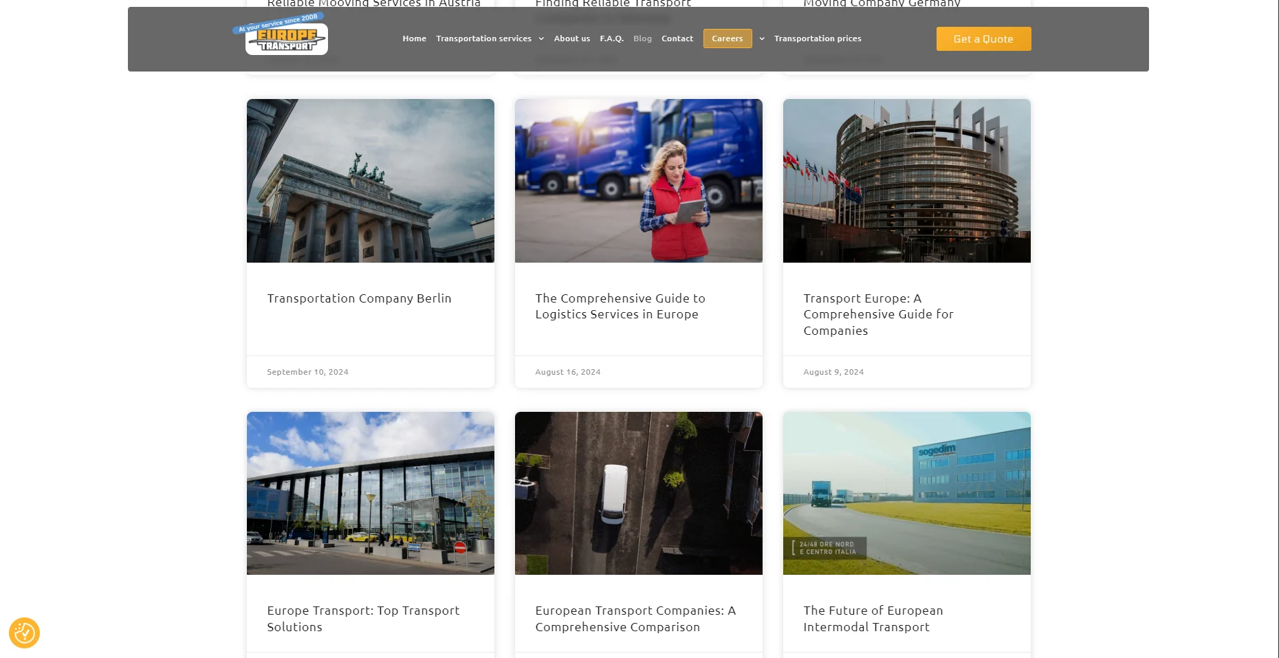Open Transport Europe Comprehensive Guide for Companies
Image resolution: width=1279 pixels, height=658 pixels.
coord(878,314)
